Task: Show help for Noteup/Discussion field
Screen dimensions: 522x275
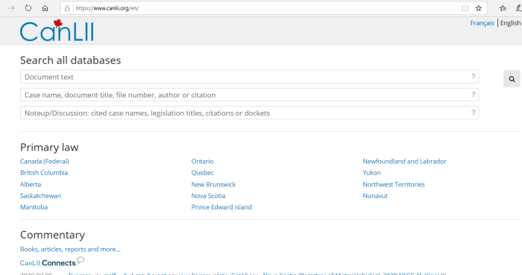Action: [473, 113]
